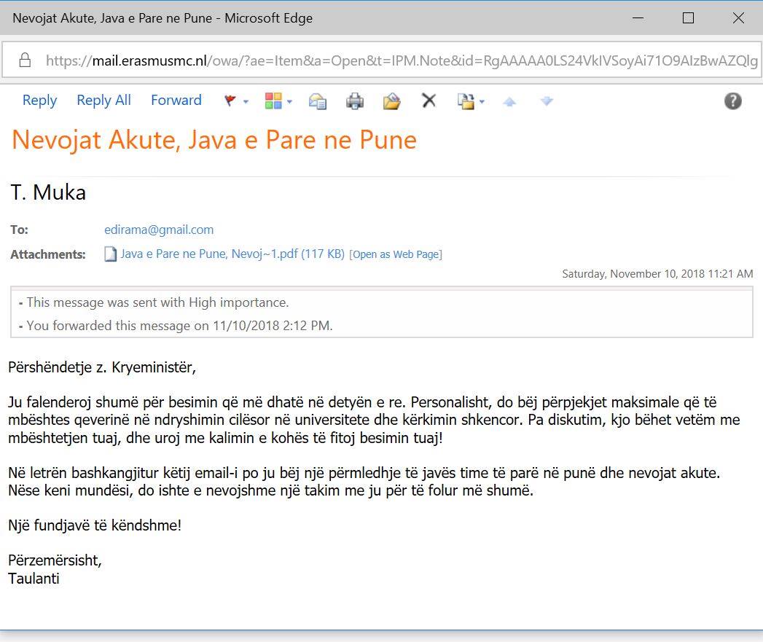Click the browser address bar URL
Image resolution: width=763 pixels, height=642 pixels.
(x=401, y=60)
